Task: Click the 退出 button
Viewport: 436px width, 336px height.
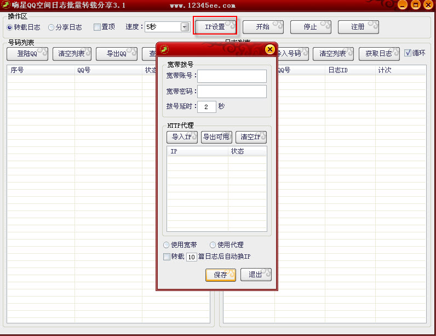Action: [x=256, y=275]
